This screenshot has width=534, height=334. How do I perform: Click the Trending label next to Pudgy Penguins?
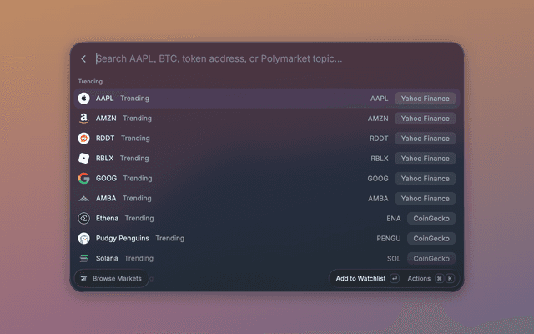[x=170, y=238]
